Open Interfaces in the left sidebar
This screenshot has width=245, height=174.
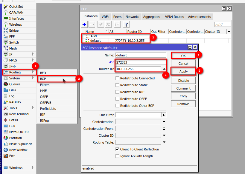(16, 19)
